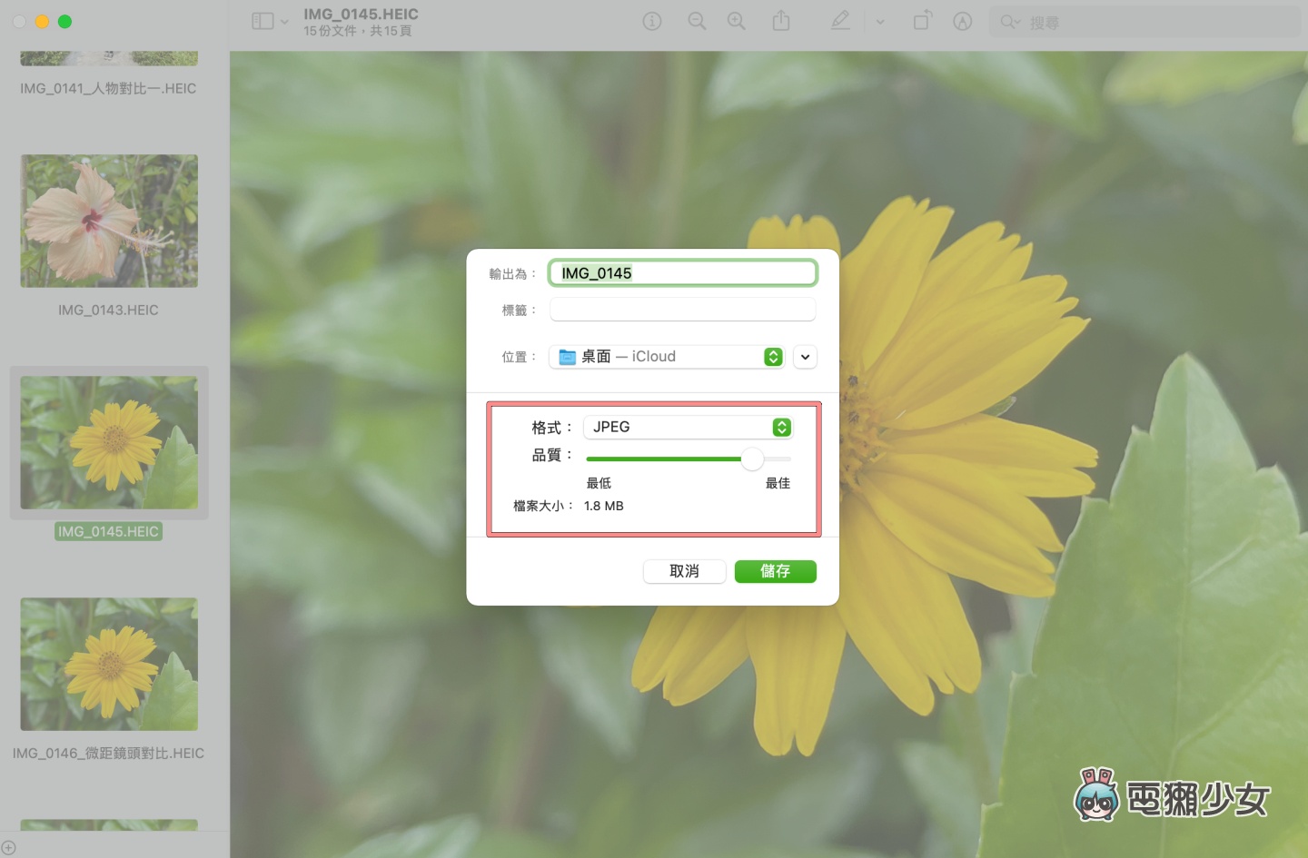The image size is (1308, 858).
Task: Click the Export As filename field
Action: 683,273
